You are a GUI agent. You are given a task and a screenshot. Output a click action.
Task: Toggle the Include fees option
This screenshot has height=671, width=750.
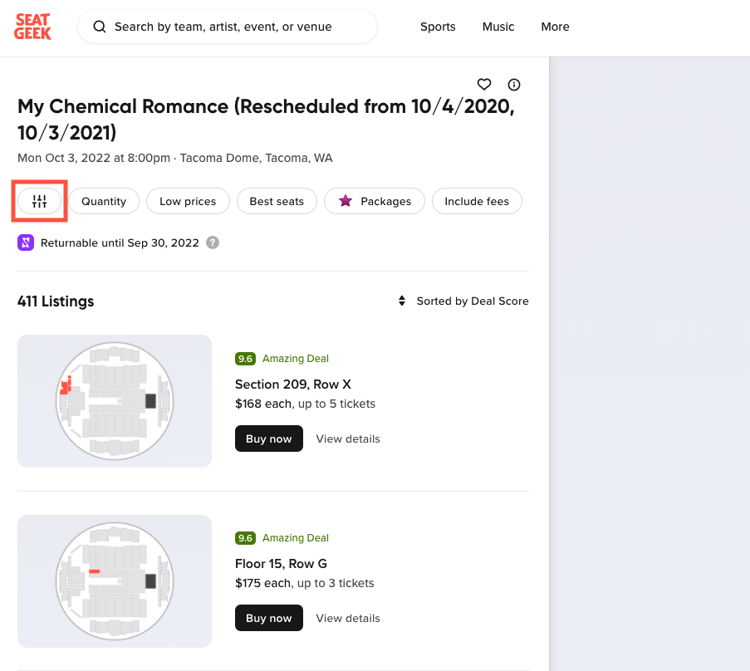tap(477, 201)
